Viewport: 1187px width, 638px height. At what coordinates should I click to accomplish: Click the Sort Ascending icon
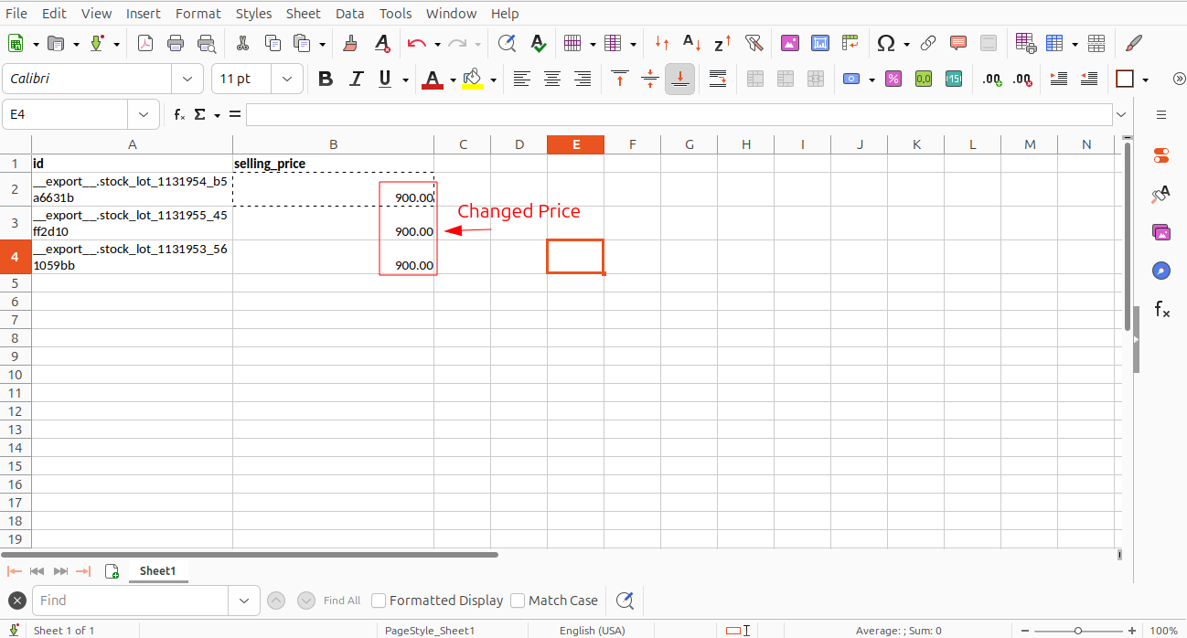pyautogui.click(x=692, y=43)
